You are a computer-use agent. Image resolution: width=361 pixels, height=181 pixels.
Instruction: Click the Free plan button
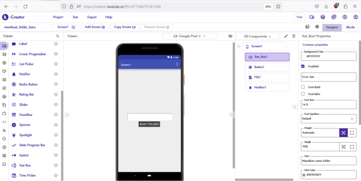(299, 17)
